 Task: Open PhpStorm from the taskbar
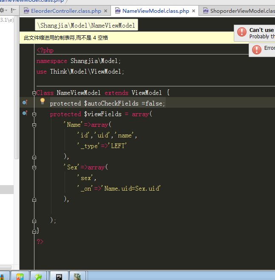click(60, 276)
